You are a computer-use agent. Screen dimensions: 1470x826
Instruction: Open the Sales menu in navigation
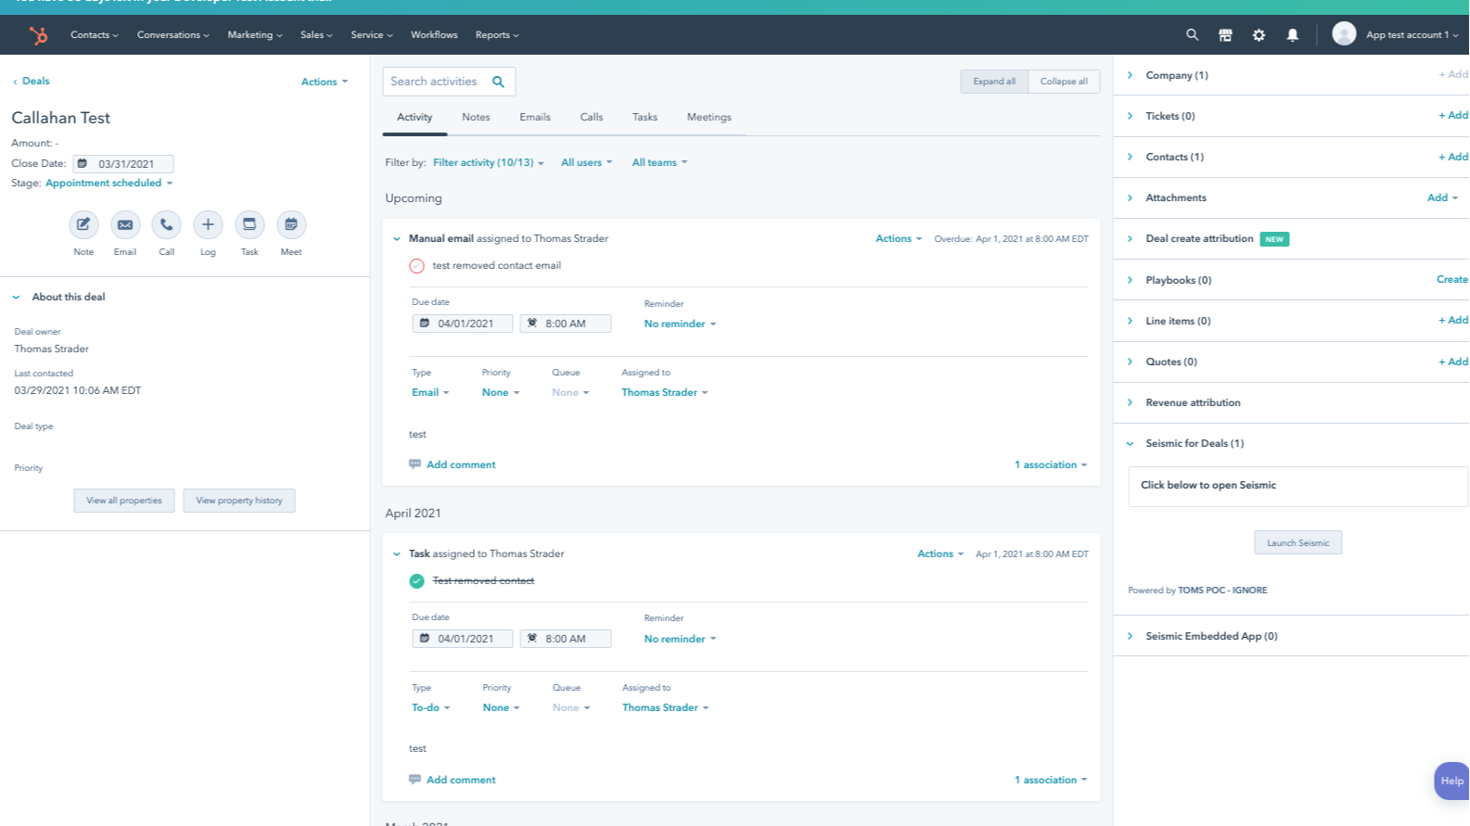pyautogui.click(x=316, y=35)
